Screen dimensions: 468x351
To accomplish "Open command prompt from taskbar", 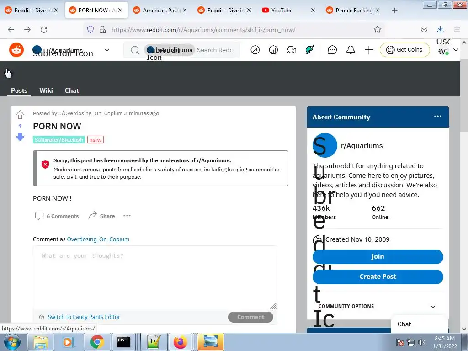I will (123, 342).
